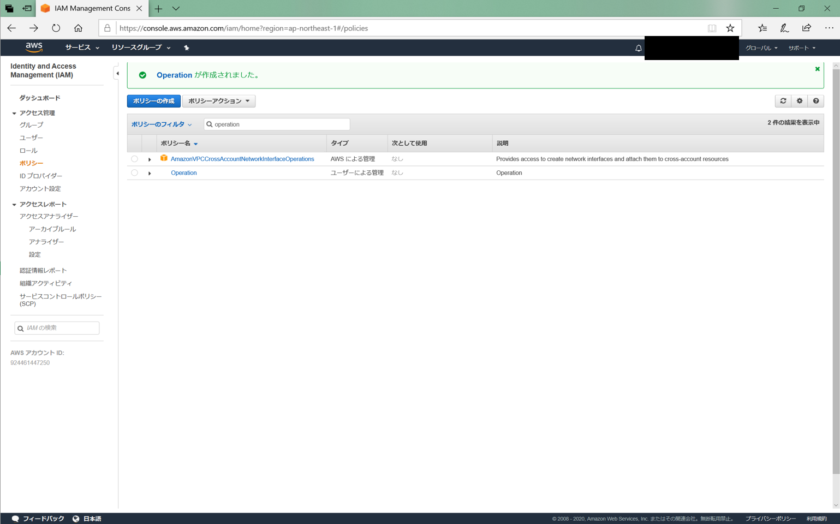Collapse the アクセスレポート section
The width and height of the screenshot is (840, 524).
coord(14,204)
